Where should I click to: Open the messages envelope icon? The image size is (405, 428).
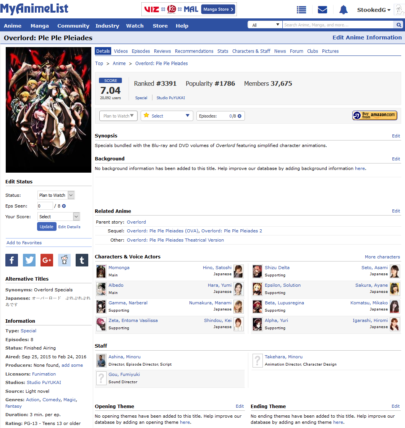point(322,10)
